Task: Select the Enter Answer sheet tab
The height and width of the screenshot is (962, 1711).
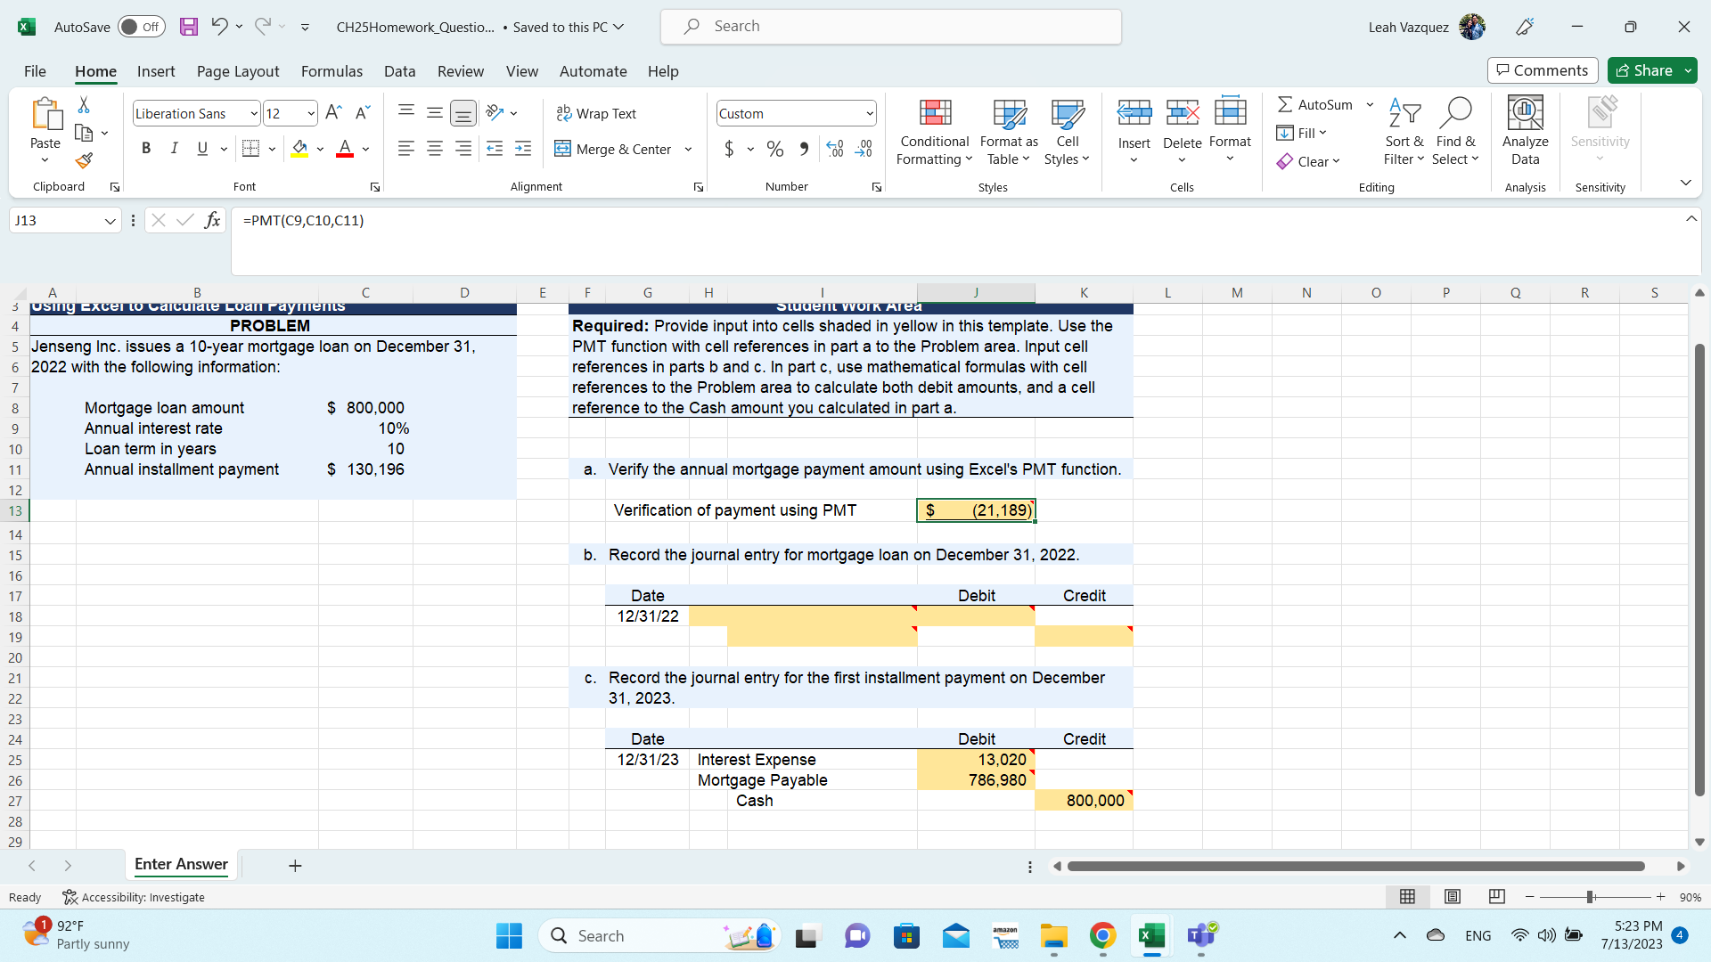Action: click(181, 864)
